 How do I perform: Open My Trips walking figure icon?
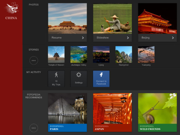[56, 75]
